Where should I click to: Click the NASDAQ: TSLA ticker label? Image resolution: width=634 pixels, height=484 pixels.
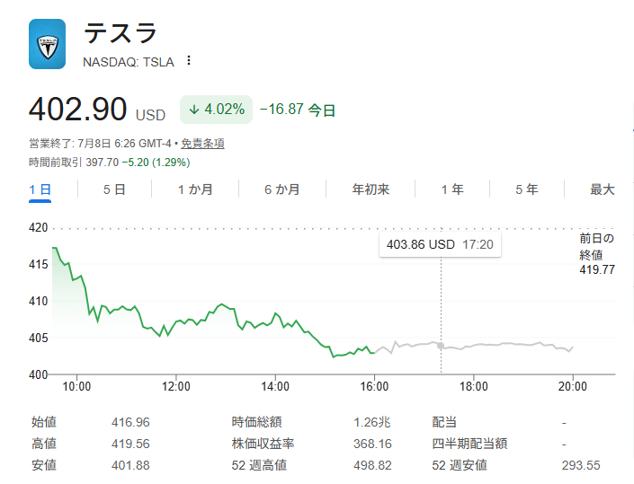[129, 62]
